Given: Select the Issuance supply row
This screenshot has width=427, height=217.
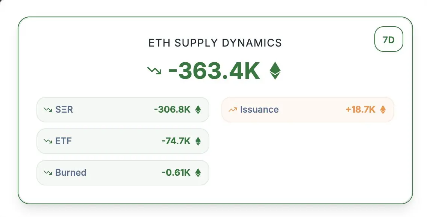Looking at the screenshot, I should 308,110.
